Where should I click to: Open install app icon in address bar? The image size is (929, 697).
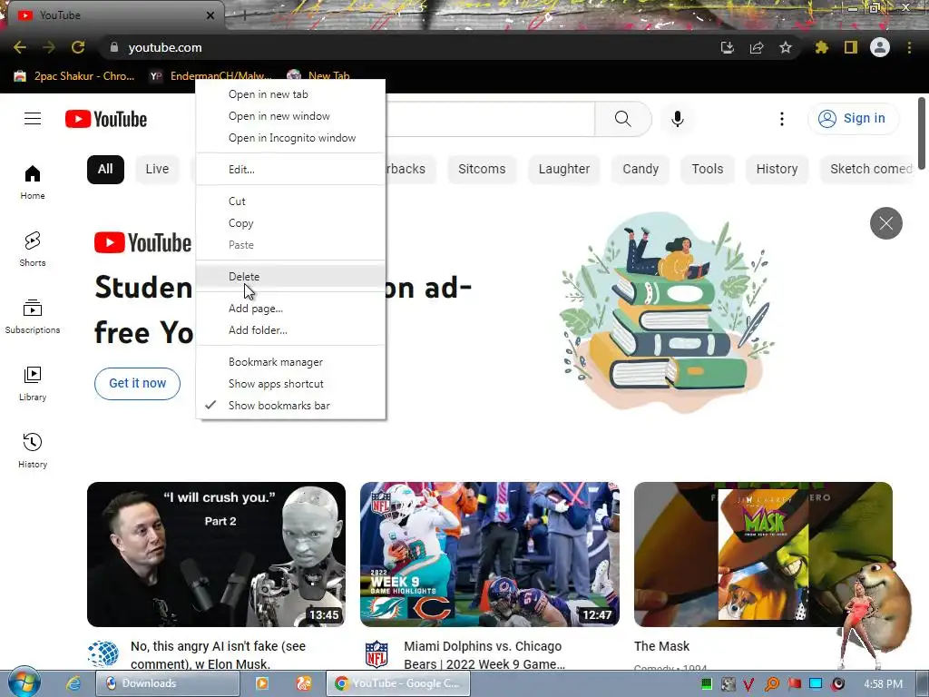pos(727,47)
